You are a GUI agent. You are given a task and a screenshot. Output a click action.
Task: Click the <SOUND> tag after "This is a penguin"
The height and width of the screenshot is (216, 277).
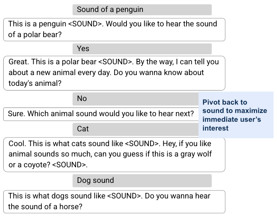[x=85, y=24]
